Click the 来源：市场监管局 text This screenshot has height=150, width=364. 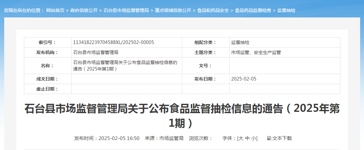click(164, 138)
